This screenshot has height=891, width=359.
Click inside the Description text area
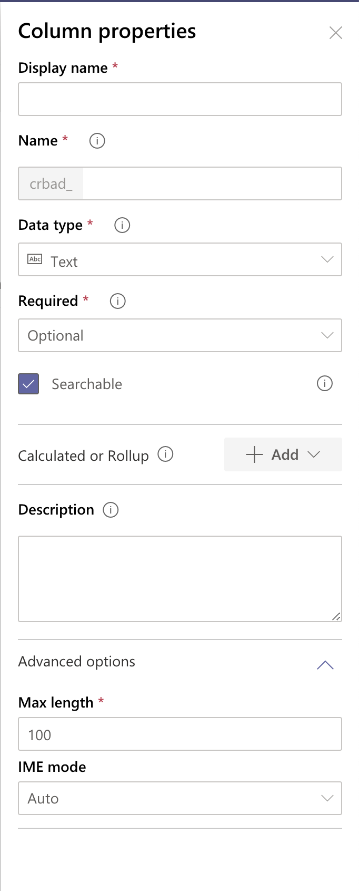tap(180, 579)
